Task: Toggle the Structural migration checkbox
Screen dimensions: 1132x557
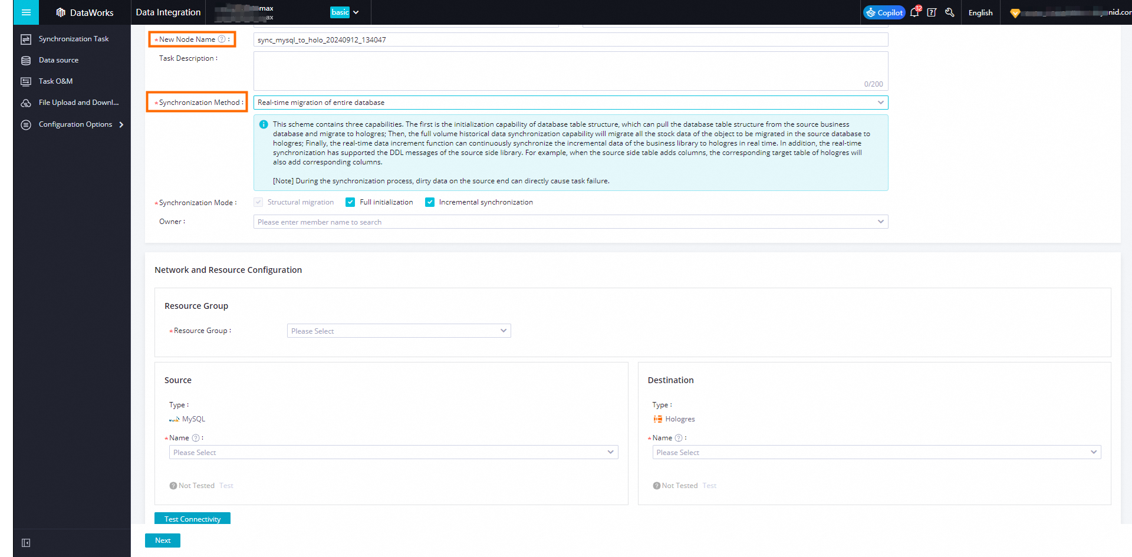Action: pos(258,202)
